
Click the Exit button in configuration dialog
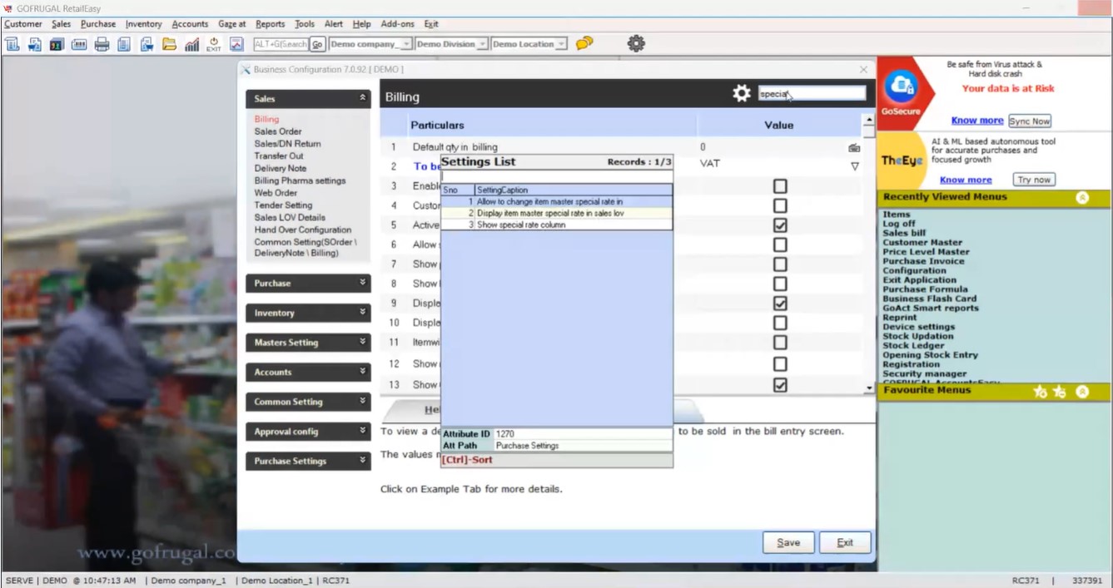pyautogui.click(x=845, y=542)
